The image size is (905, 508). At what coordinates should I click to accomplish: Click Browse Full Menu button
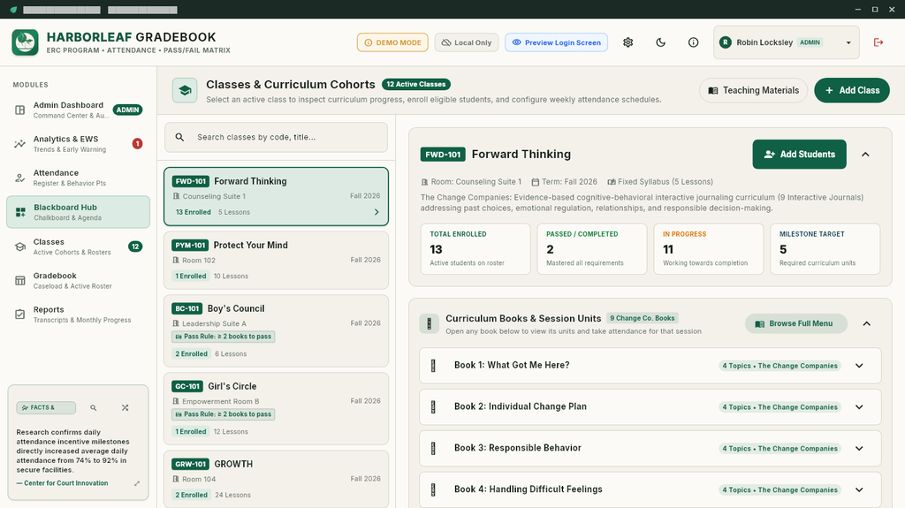tap(796, 324)
